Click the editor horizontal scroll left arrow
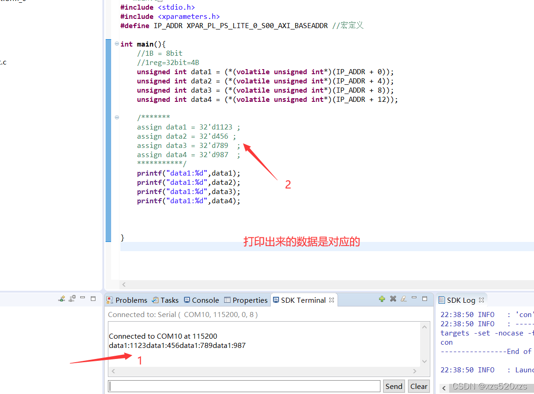This screenshot has width=534, height=394. 124,284
